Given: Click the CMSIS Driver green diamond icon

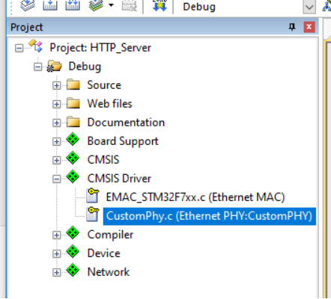Looking at the screenshot, I should [x=73, y=177].
